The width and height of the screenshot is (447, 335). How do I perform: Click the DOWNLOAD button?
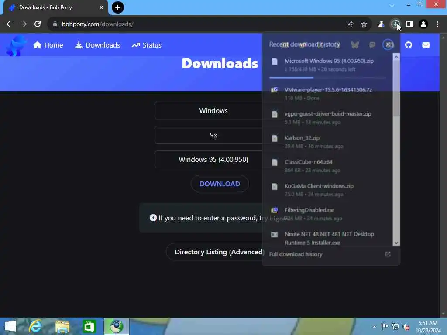[x=220, y=184]
